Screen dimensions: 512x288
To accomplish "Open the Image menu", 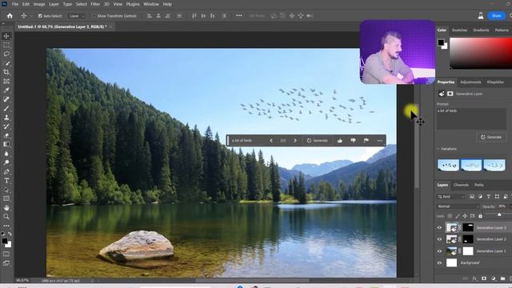I will (39, 4).
